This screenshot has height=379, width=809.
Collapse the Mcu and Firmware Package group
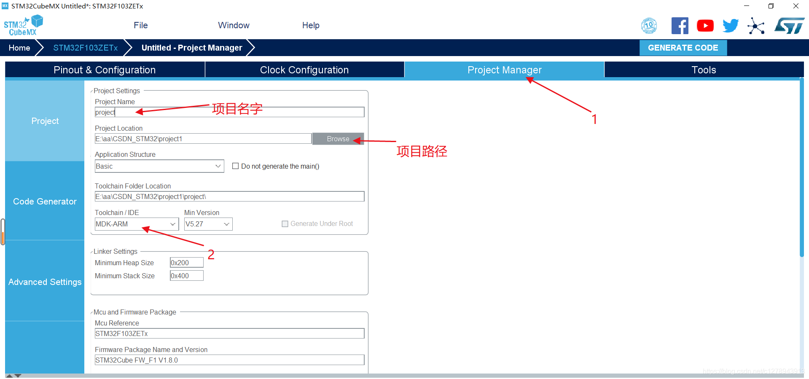pos(92,312)
